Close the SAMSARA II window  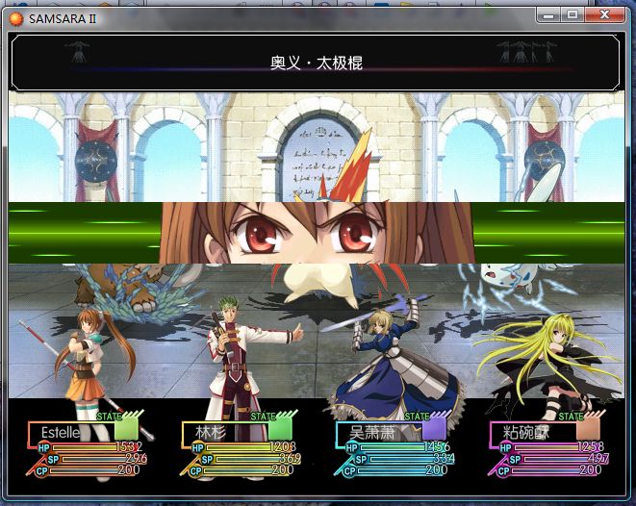[x=604, y=15]
